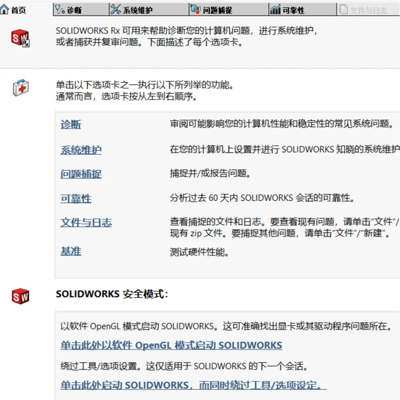400x400 pixels.
Task: Open the 文件与日志 link in the list
Action: click(86, 223)
